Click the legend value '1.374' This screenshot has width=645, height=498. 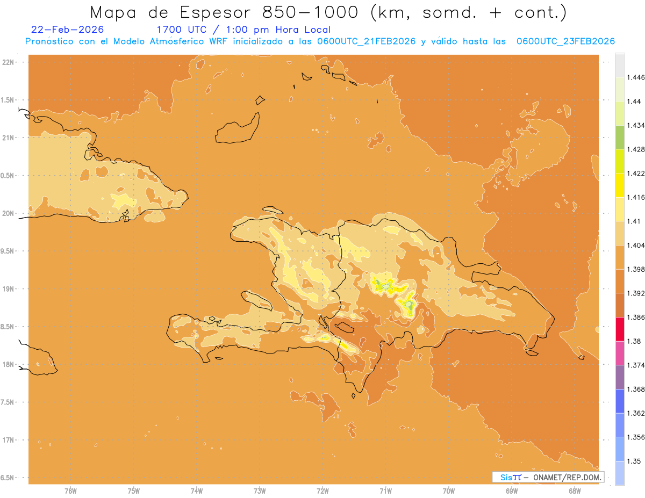tap(636, 365)
